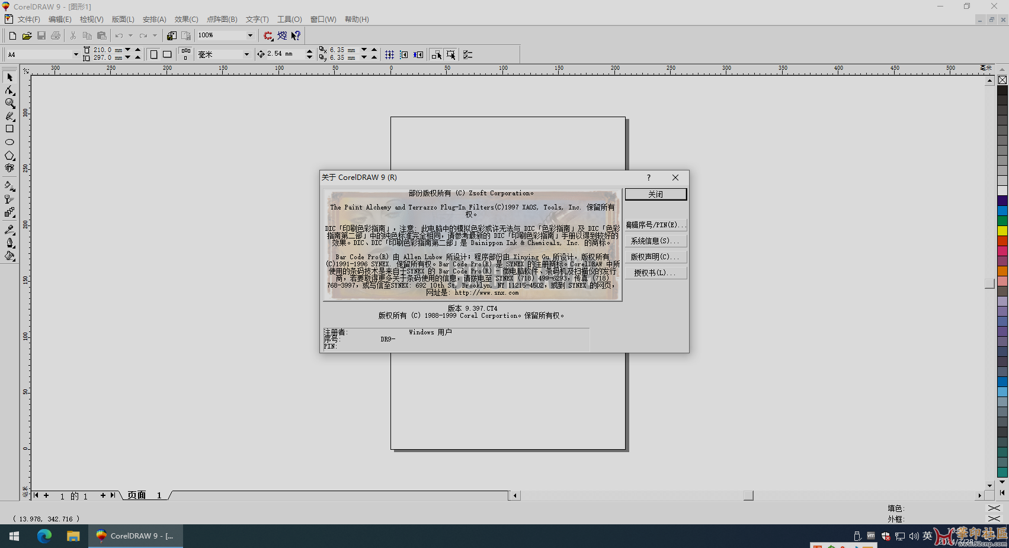Click the Export icon in toolbar
The width and height of the screenshot is (1009, 548).
pos(185,36)
